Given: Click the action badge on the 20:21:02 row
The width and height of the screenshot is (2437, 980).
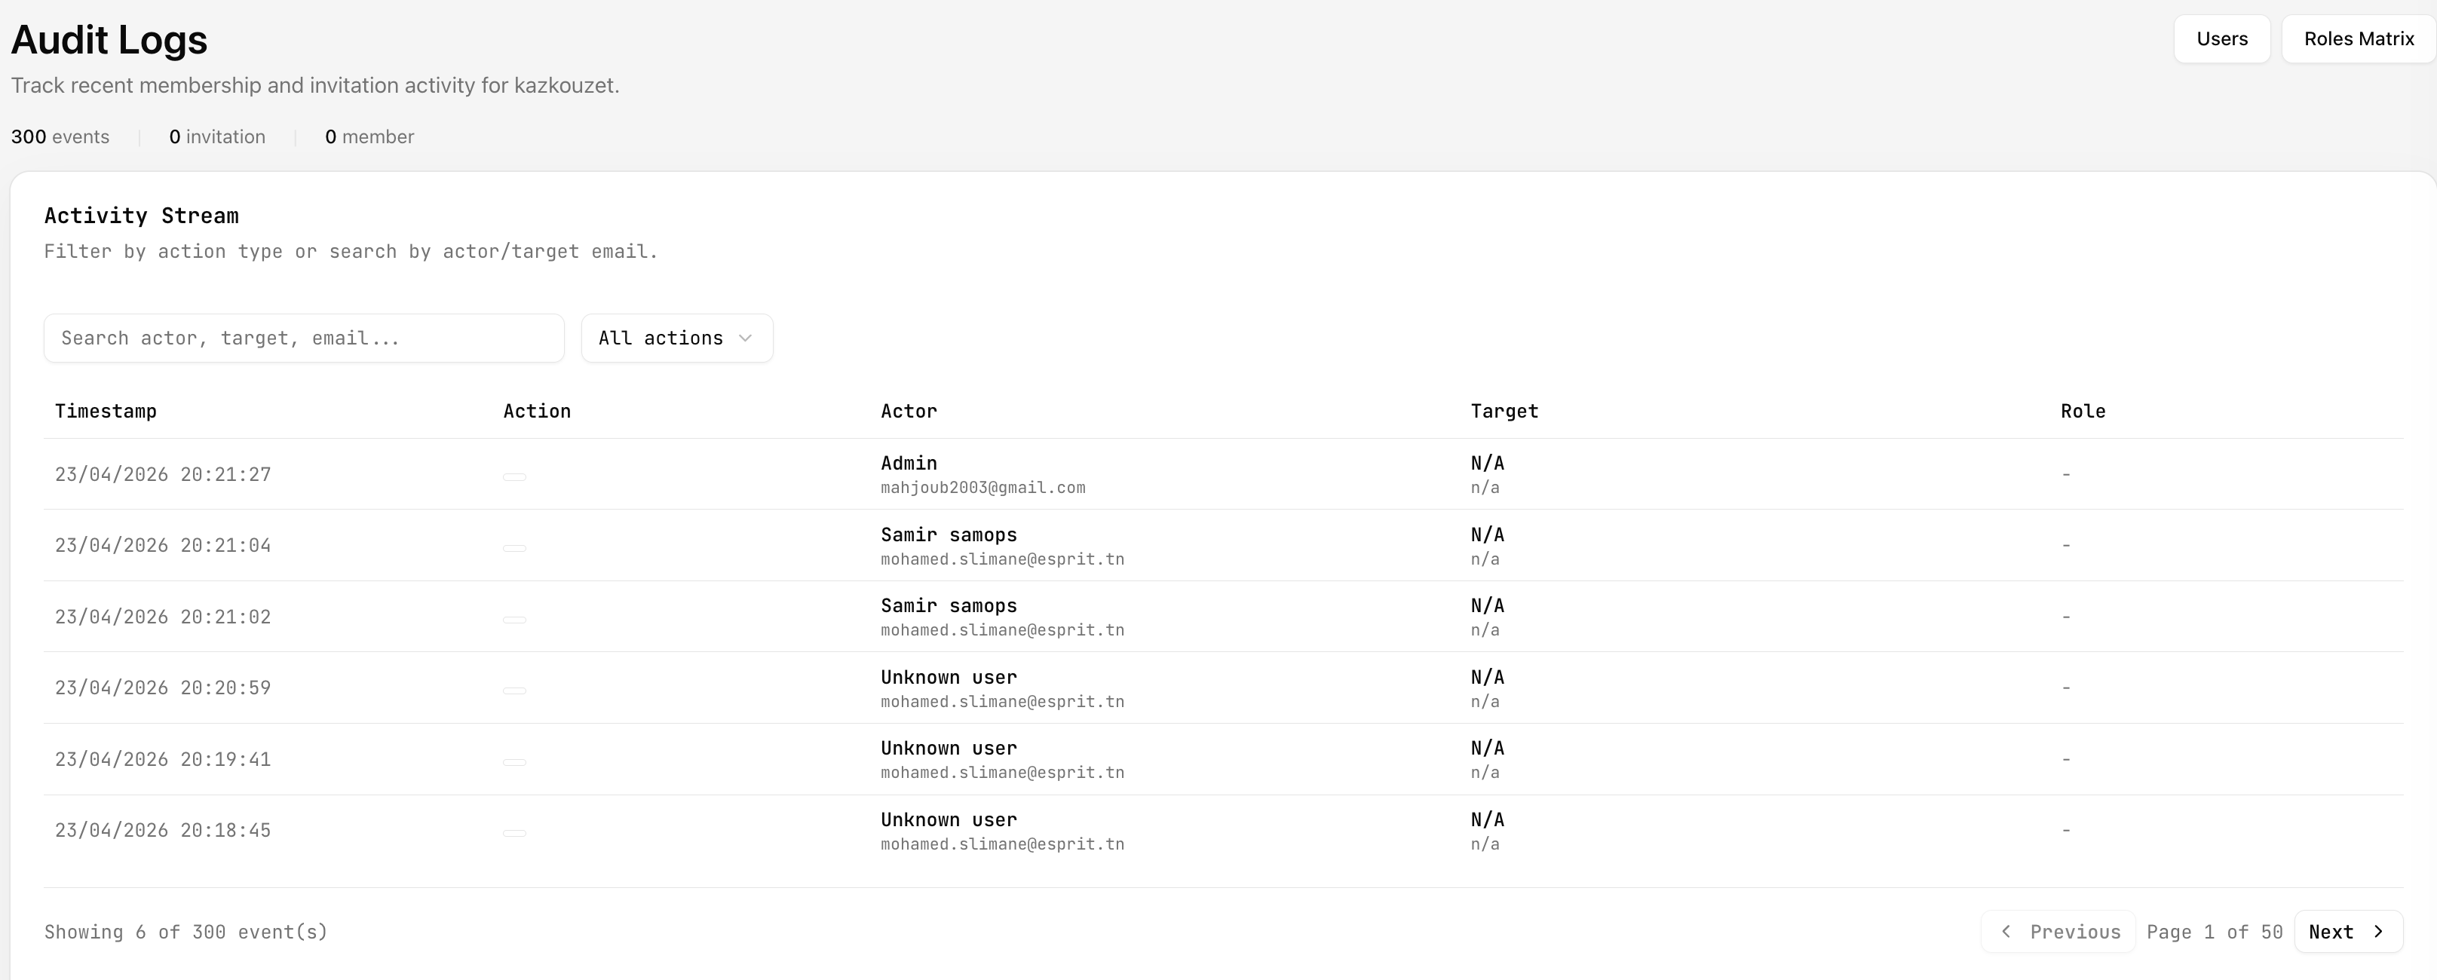Looking at the screenshot, I should 515,619.
